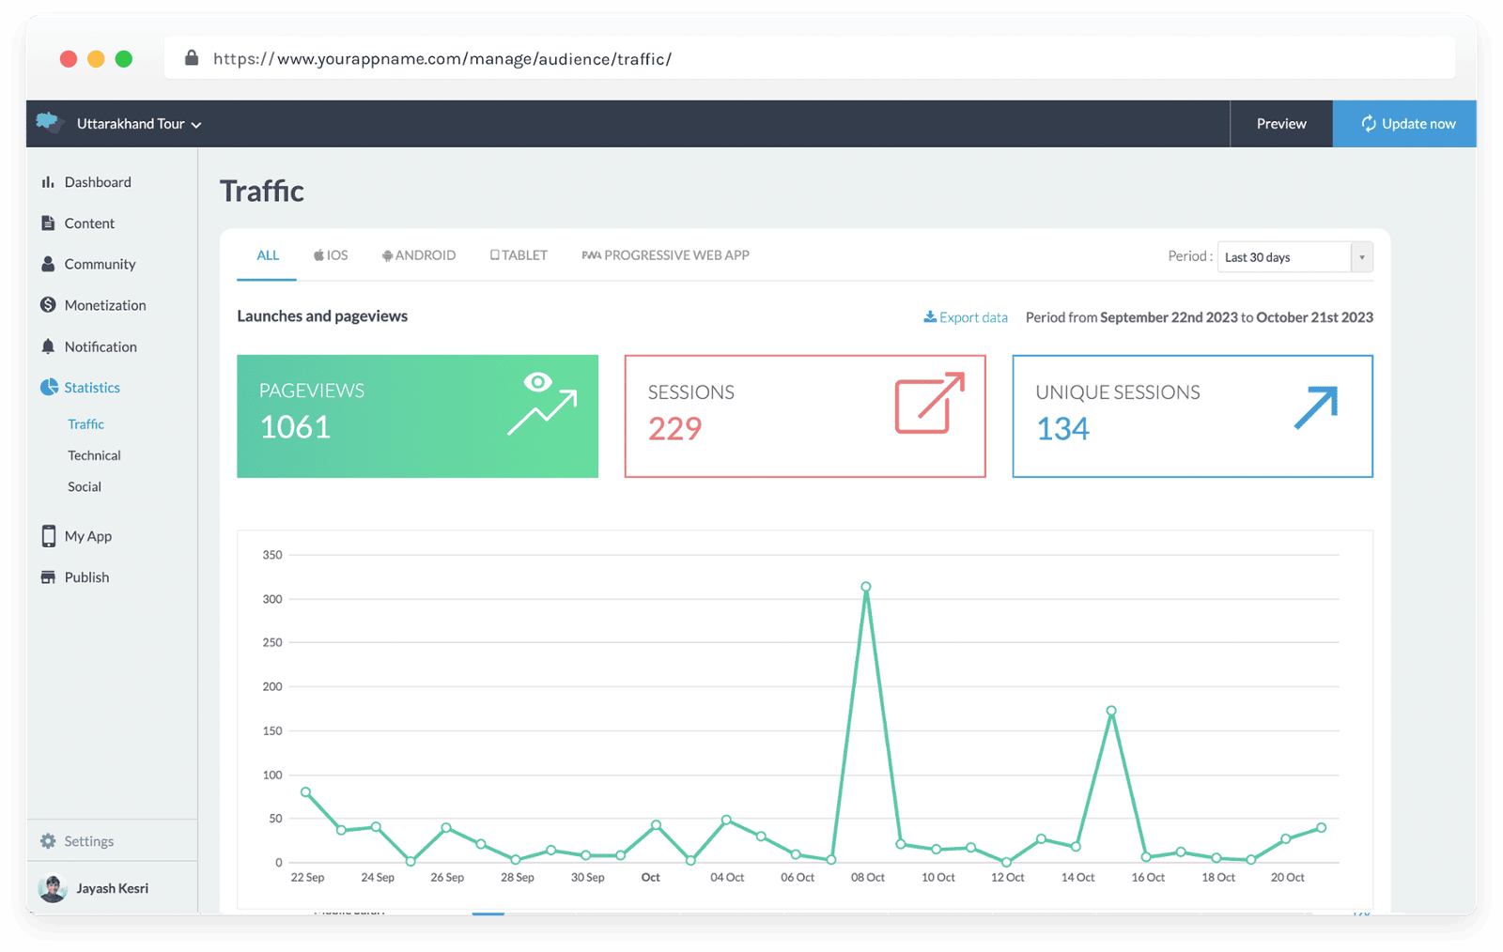Image resolution: width=1503 pixels, height=952 pixels.
Task: Click the Notification bell icon
Action: point(48,346)
